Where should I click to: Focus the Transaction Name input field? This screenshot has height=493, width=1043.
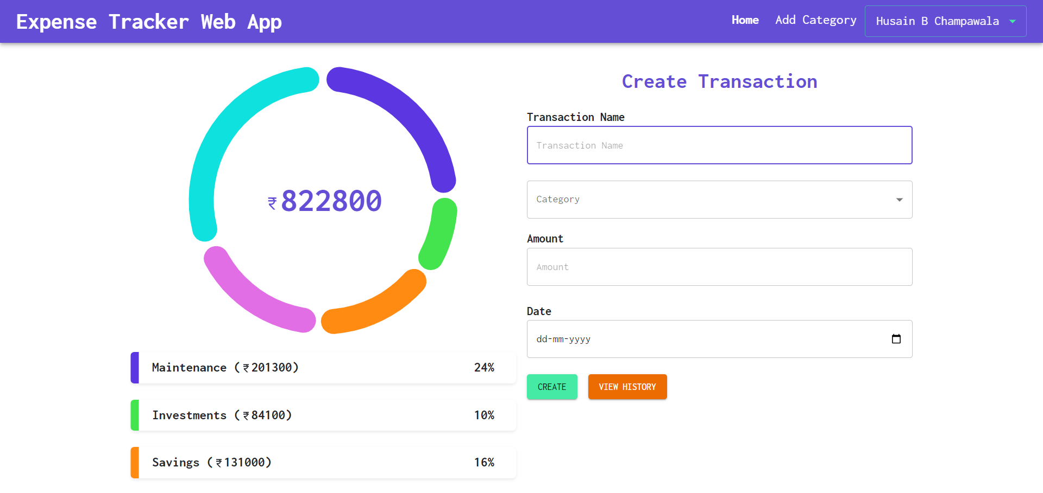(719, 145)
